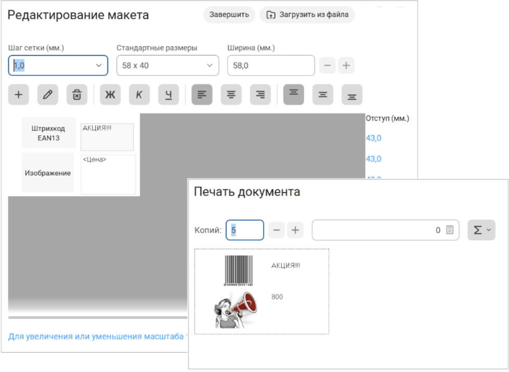Toggle italic К formatting
Viewport: 509px width, 372px height.
(x=139, y=95)
